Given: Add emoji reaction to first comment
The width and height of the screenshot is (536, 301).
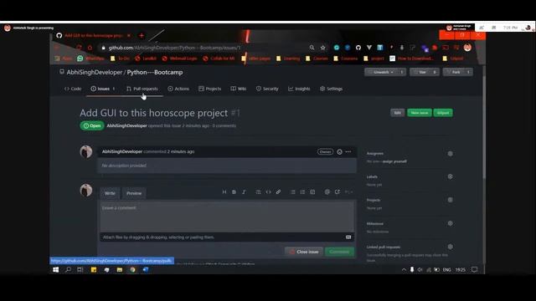Looking at the screenshot, I should tap(339, 152).
